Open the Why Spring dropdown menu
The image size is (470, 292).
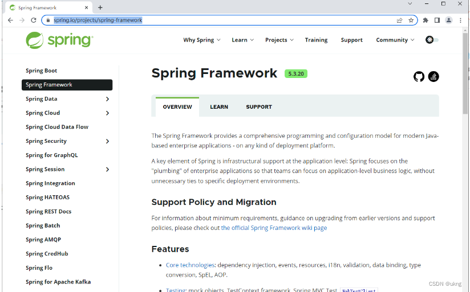(x=202, y=40)
